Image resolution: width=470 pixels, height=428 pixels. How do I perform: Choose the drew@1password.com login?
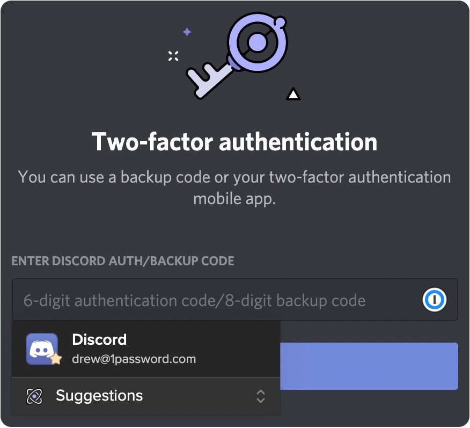[134, 359]
